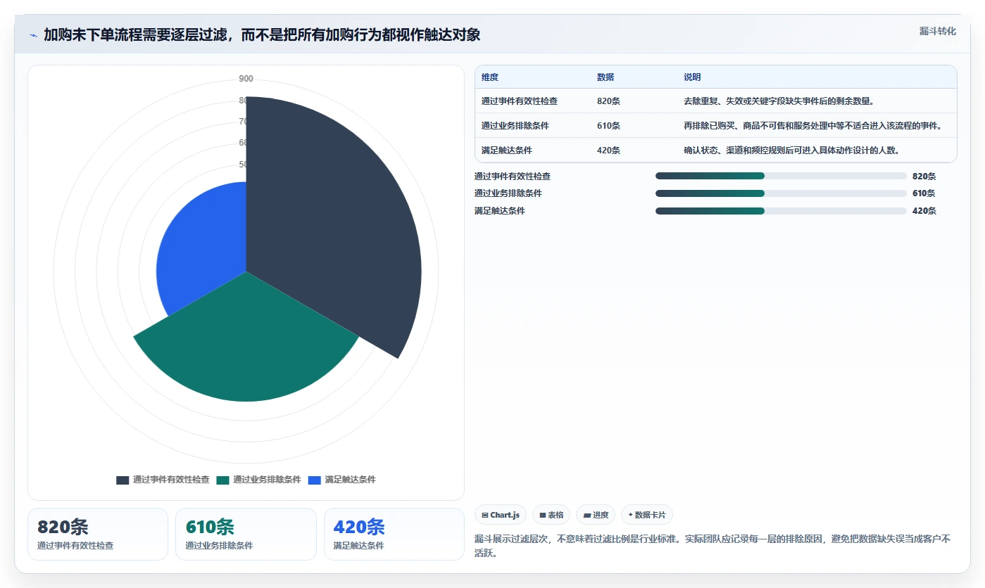Click the 820条 data card

point(98,534)
